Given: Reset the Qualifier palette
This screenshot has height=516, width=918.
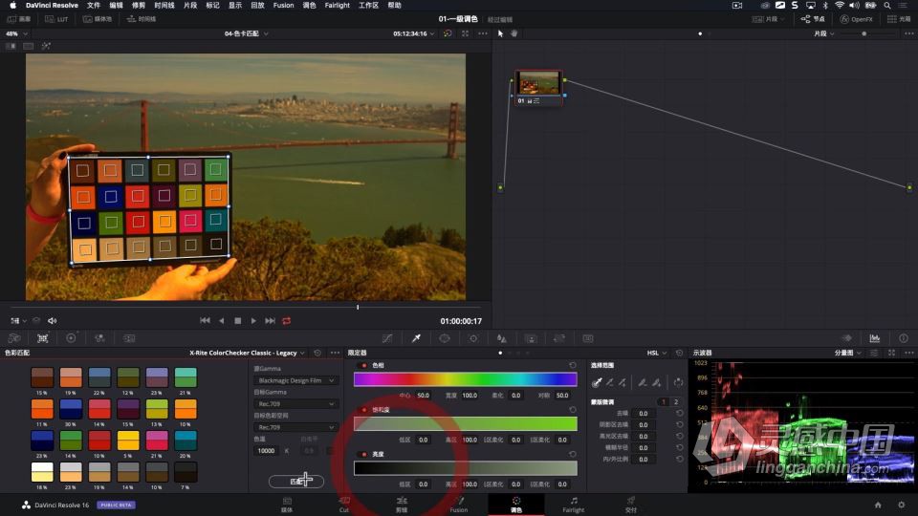Looking at the screenshot, I should pyautogui.click(x=679, y=353).
